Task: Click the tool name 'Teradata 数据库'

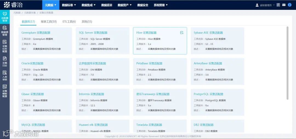Action: pos(156,131)
